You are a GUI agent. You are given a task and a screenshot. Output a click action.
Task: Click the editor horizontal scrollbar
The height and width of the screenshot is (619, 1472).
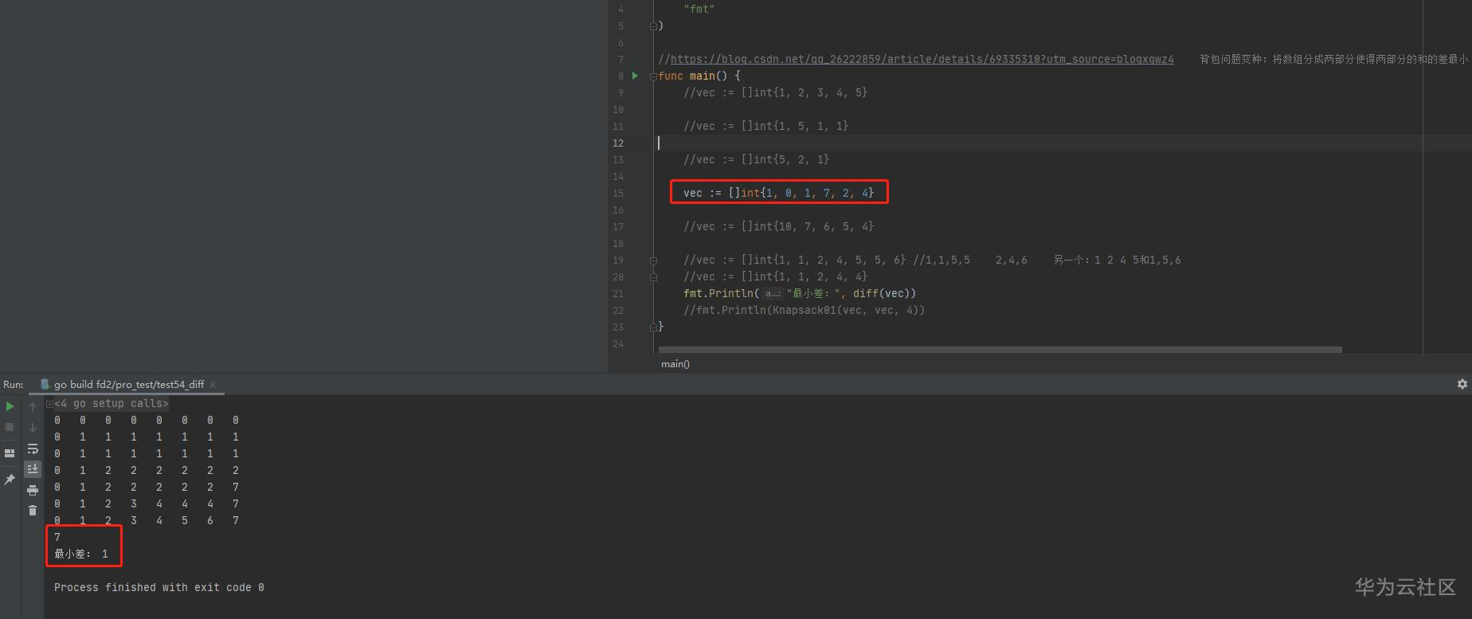pyautogui.click(x=1000, y=350)
